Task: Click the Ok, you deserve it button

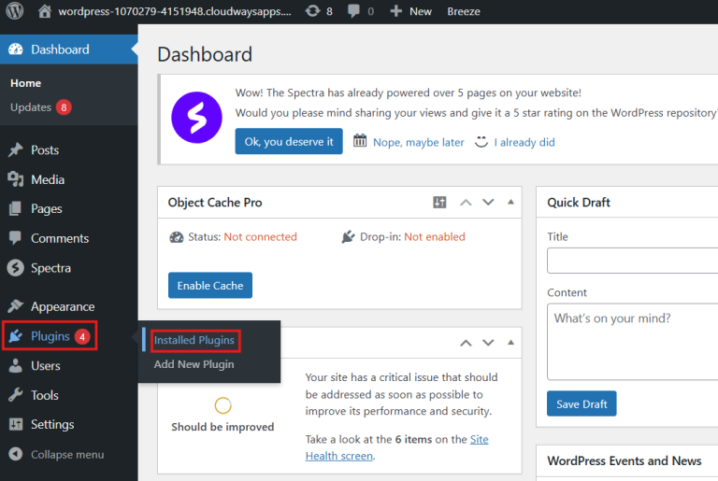Action: (x=289, y=141)
